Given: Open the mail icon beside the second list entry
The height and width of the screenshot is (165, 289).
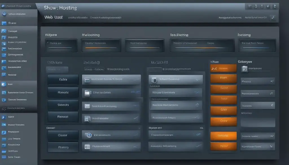Looking at the screenshot, I should tap(88, 92).
